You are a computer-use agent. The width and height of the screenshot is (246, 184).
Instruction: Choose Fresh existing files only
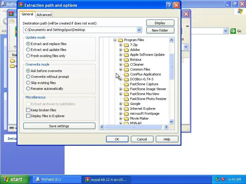tap(46, 56)
